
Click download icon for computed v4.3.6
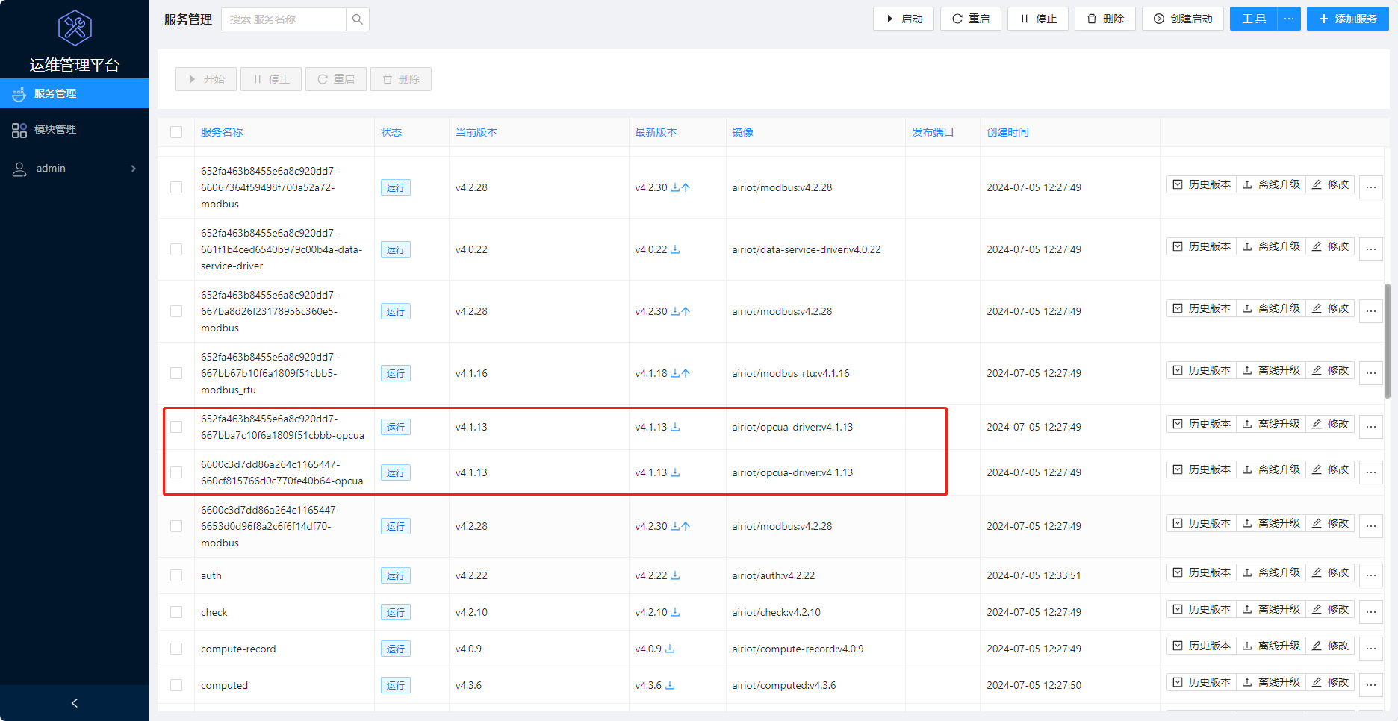point(670,685)
